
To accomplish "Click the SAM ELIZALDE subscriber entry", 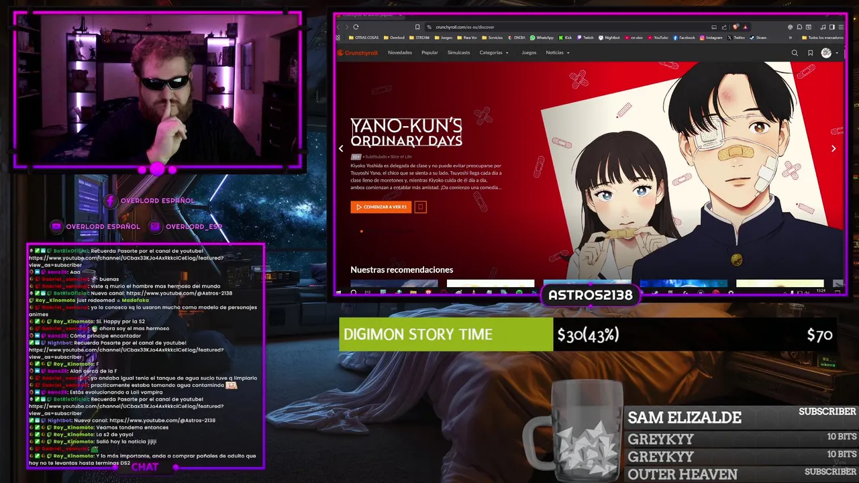I will pos(741,417).
